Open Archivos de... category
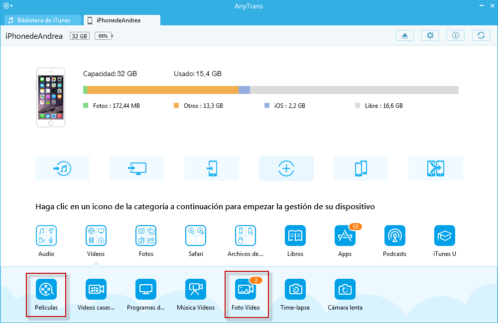Viewport: 498px width, 323px height. coord(246,241)
